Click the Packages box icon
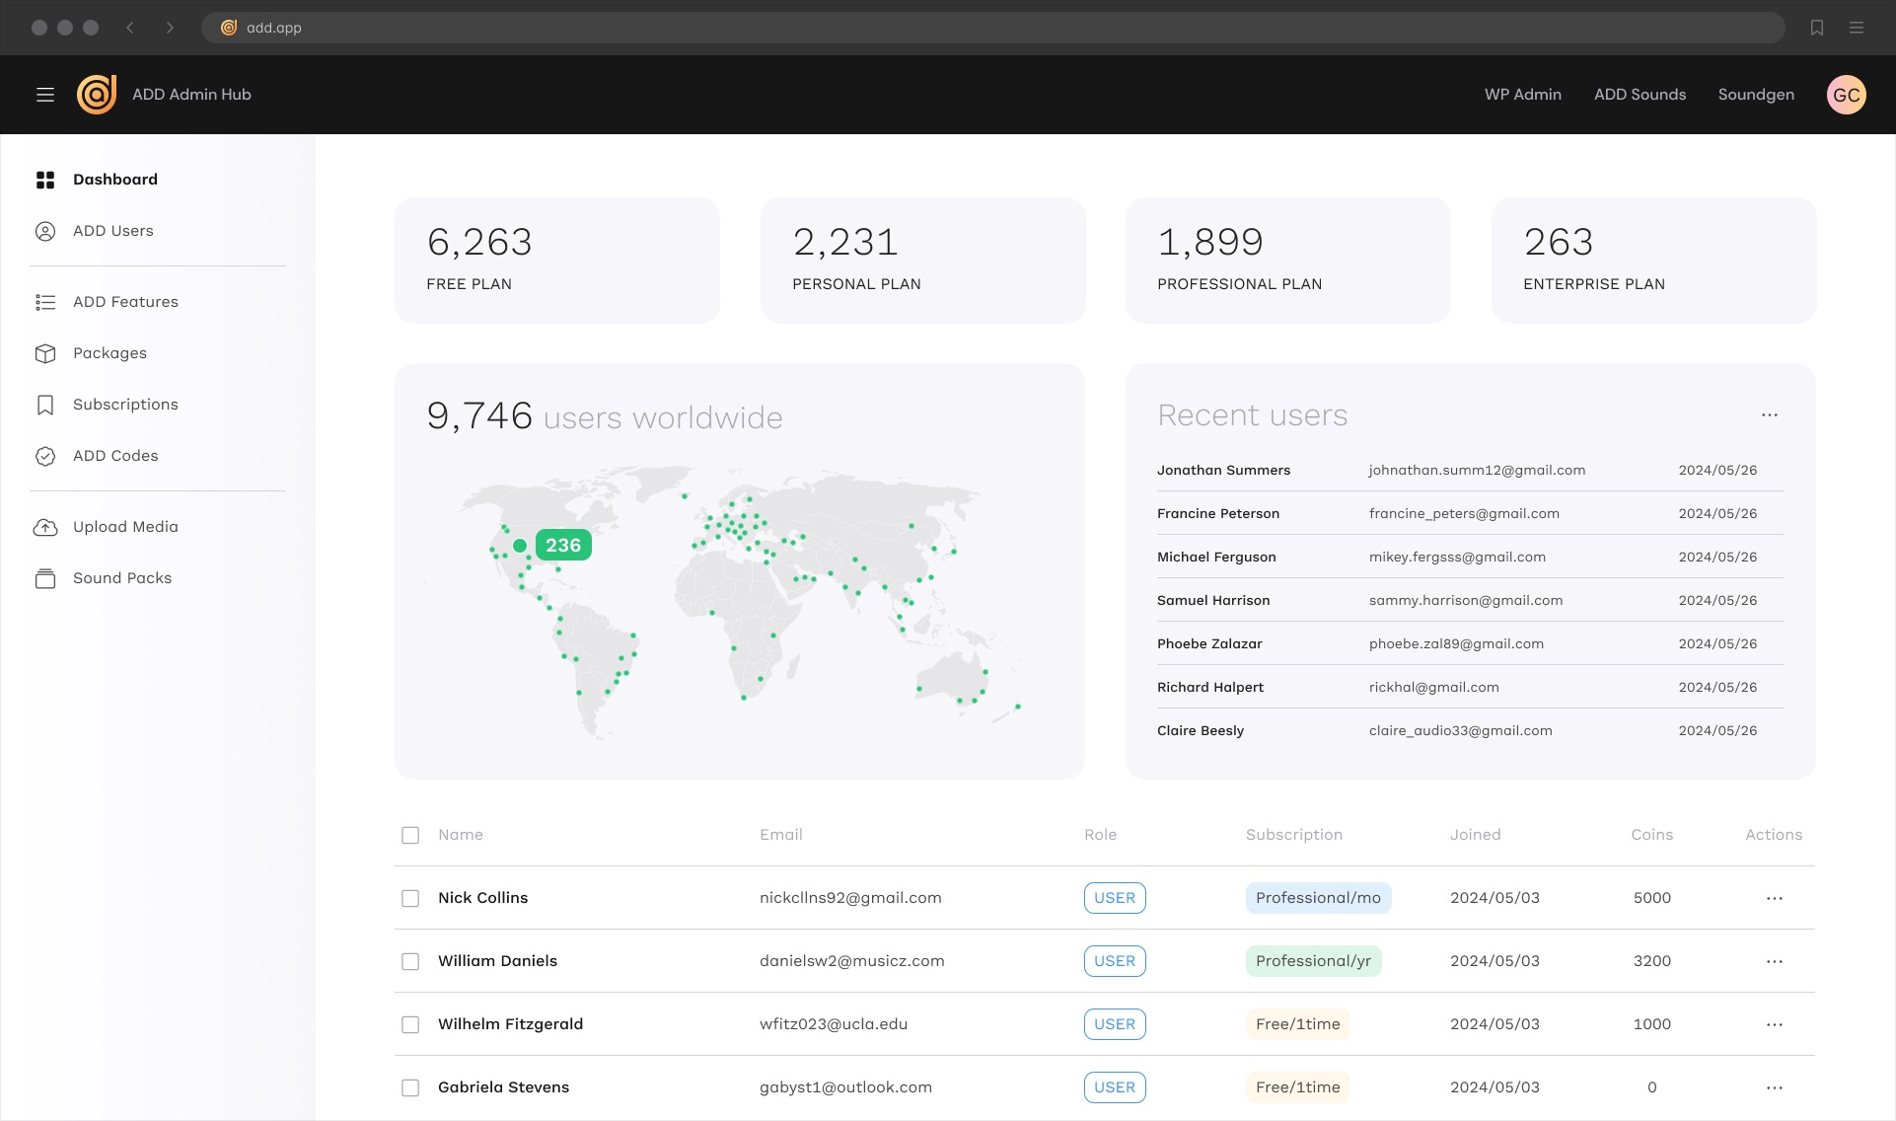Screen dimensions: 1896x1121 (x=45, y=352)
